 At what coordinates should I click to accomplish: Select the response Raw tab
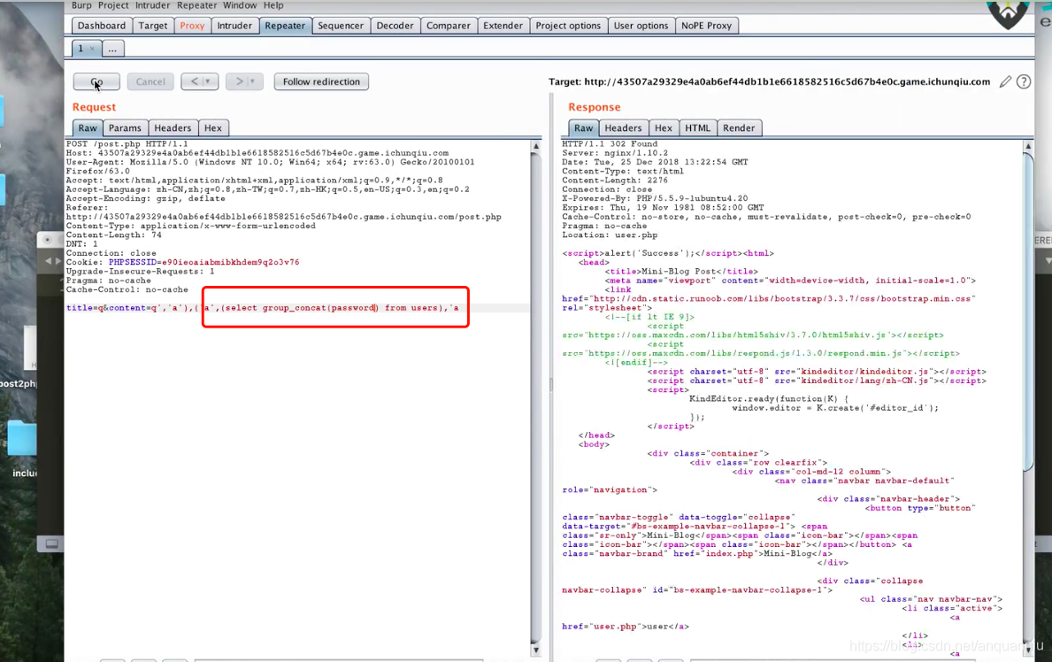(583, 128)
